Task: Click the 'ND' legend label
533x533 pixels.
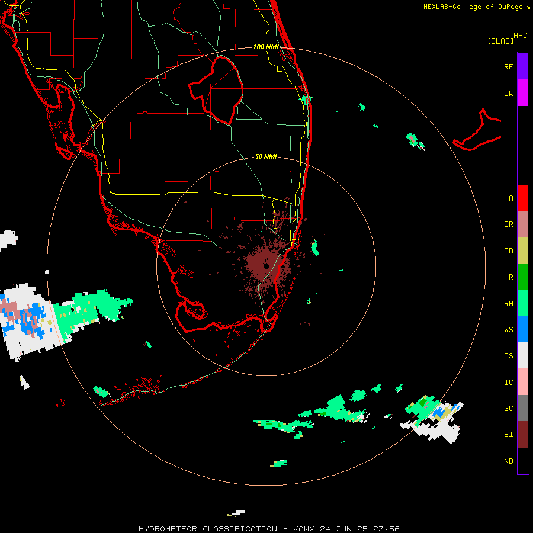Action: [x=509, y=461]
